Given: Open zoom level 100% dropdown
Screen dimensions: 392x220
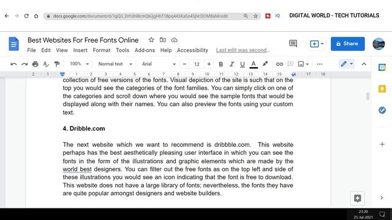Looking at the screenshot, I should (79, 64).
